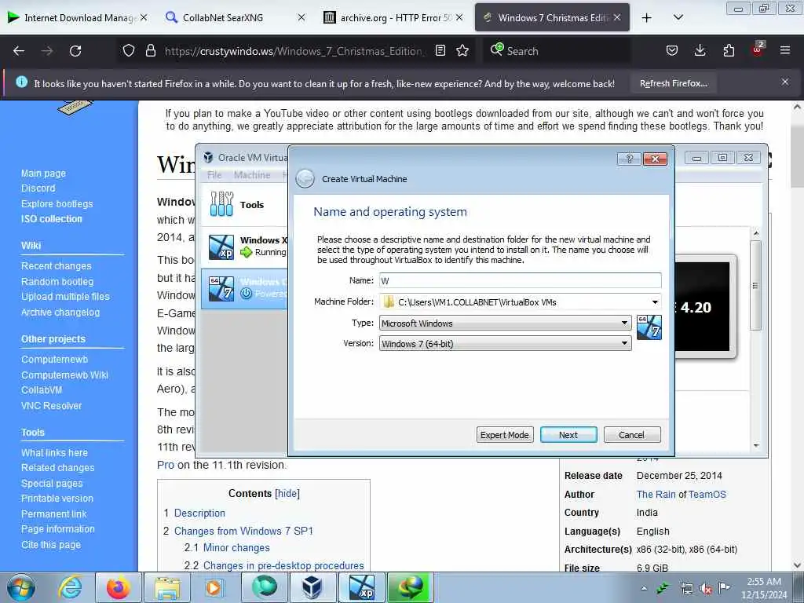The height and width of the screenshot is (603, 804).
Task: Switch to the Windows XP VM taskbar icon
Action: (361, 587)
